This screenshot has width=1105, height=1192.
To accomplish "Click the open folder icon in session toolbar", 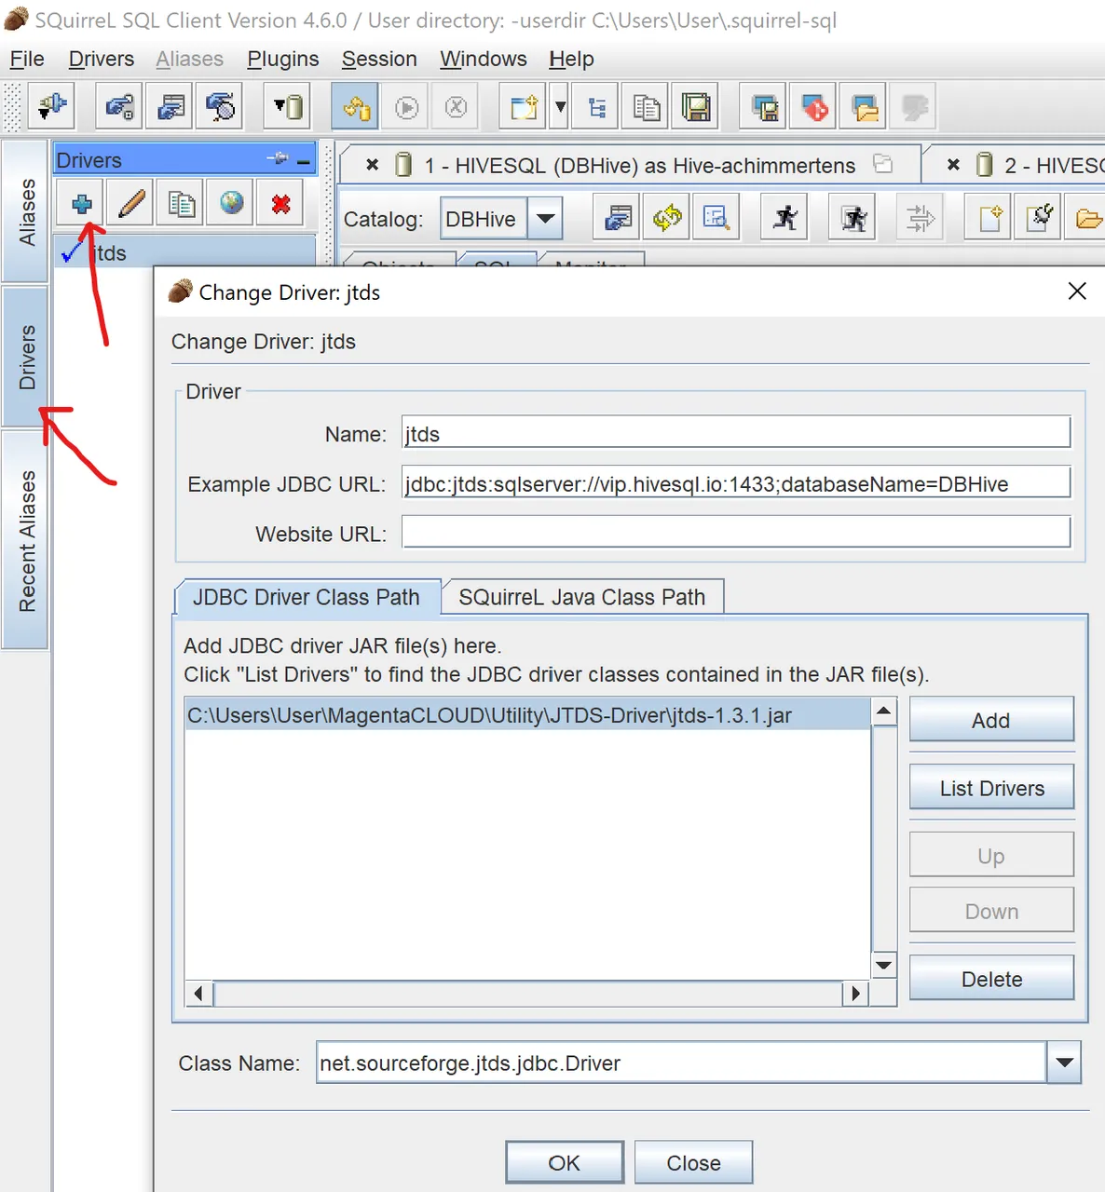I will [1086, 218].
